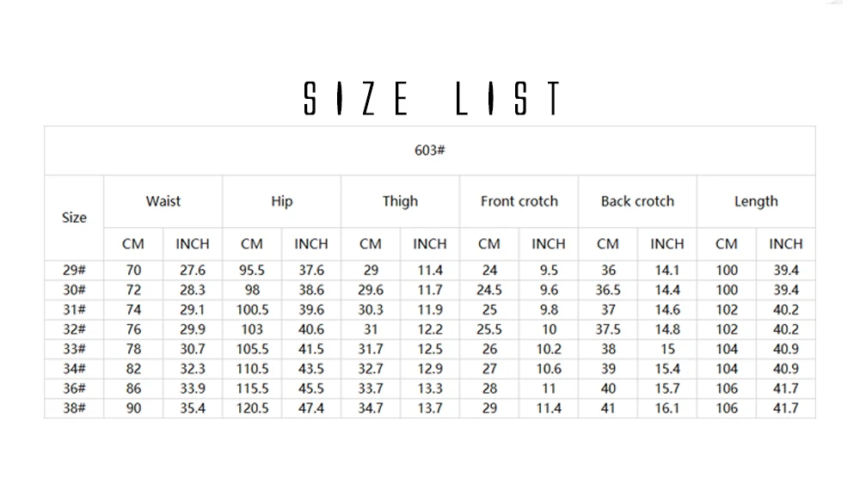Click waist value 86 cm
The height and width of the screenshot is (496, 860).
[x=133, y=389]
